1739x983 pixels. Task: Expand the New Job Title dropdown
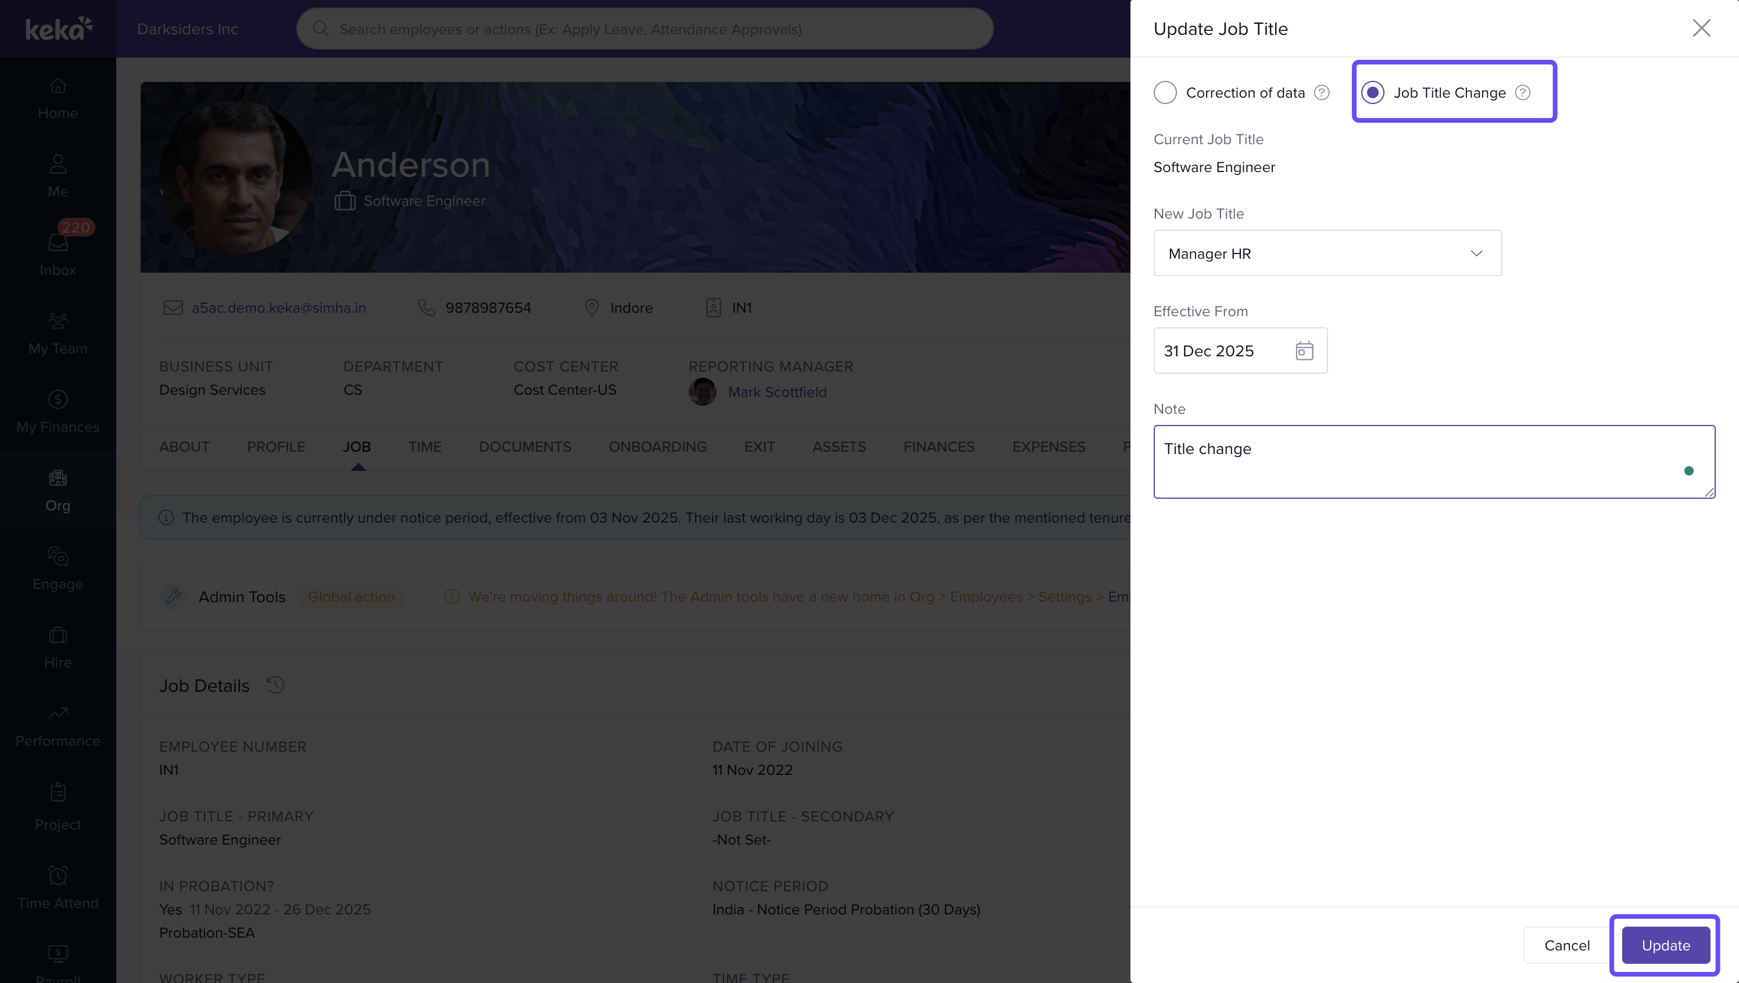point(1327,253)
